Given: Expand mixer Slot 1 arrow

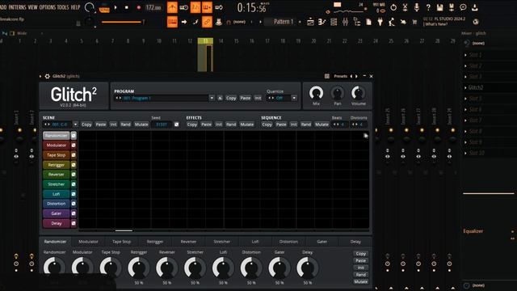Looking at the screenshot, I should point(465,55).
